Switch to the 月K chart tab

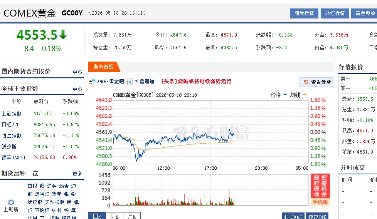tap(132, 216)
